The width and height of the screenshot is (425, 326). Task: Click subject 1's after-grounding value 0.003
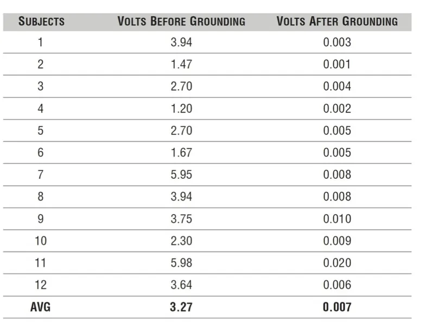(337, 42)
